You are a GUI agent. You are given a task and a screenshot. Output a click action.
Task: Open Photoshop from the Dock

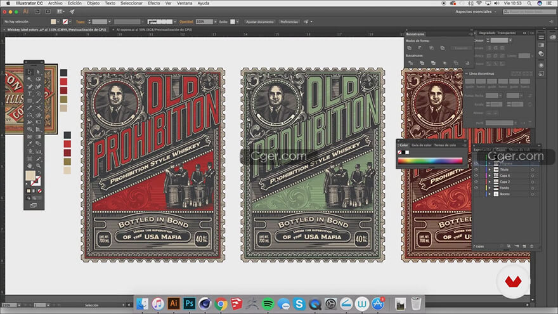coord(190,303)
